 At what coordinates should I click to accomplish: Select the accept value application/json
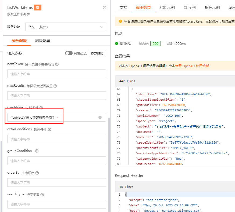(x=162, y=200)
